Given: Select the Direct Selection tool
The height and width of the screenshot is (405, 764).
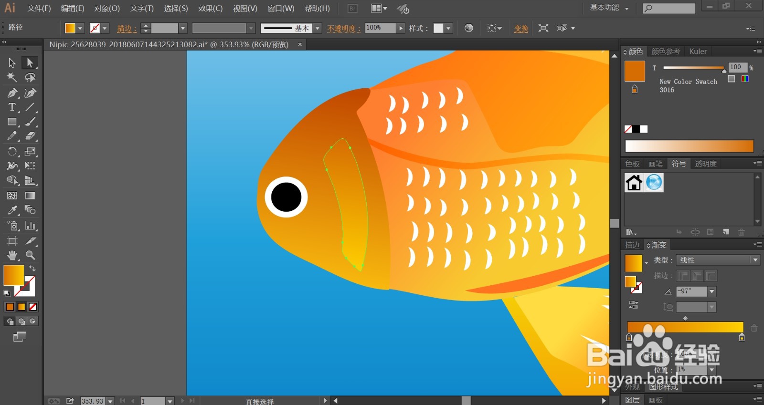Looking at the screenshot, I should click(30, 62).
